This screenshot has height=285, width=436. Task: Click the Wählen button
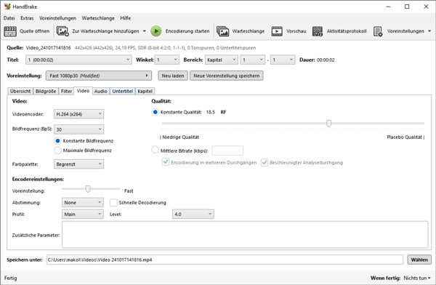point(419,260)
